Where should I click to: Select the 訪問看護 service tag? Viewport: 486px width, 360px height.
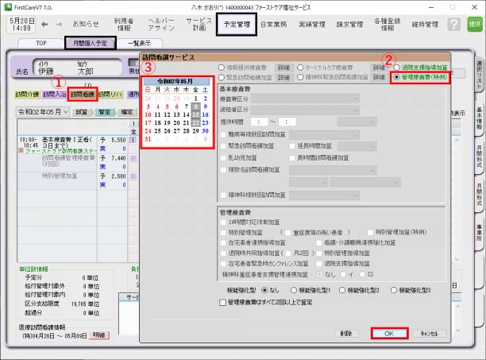pos(83,95)
